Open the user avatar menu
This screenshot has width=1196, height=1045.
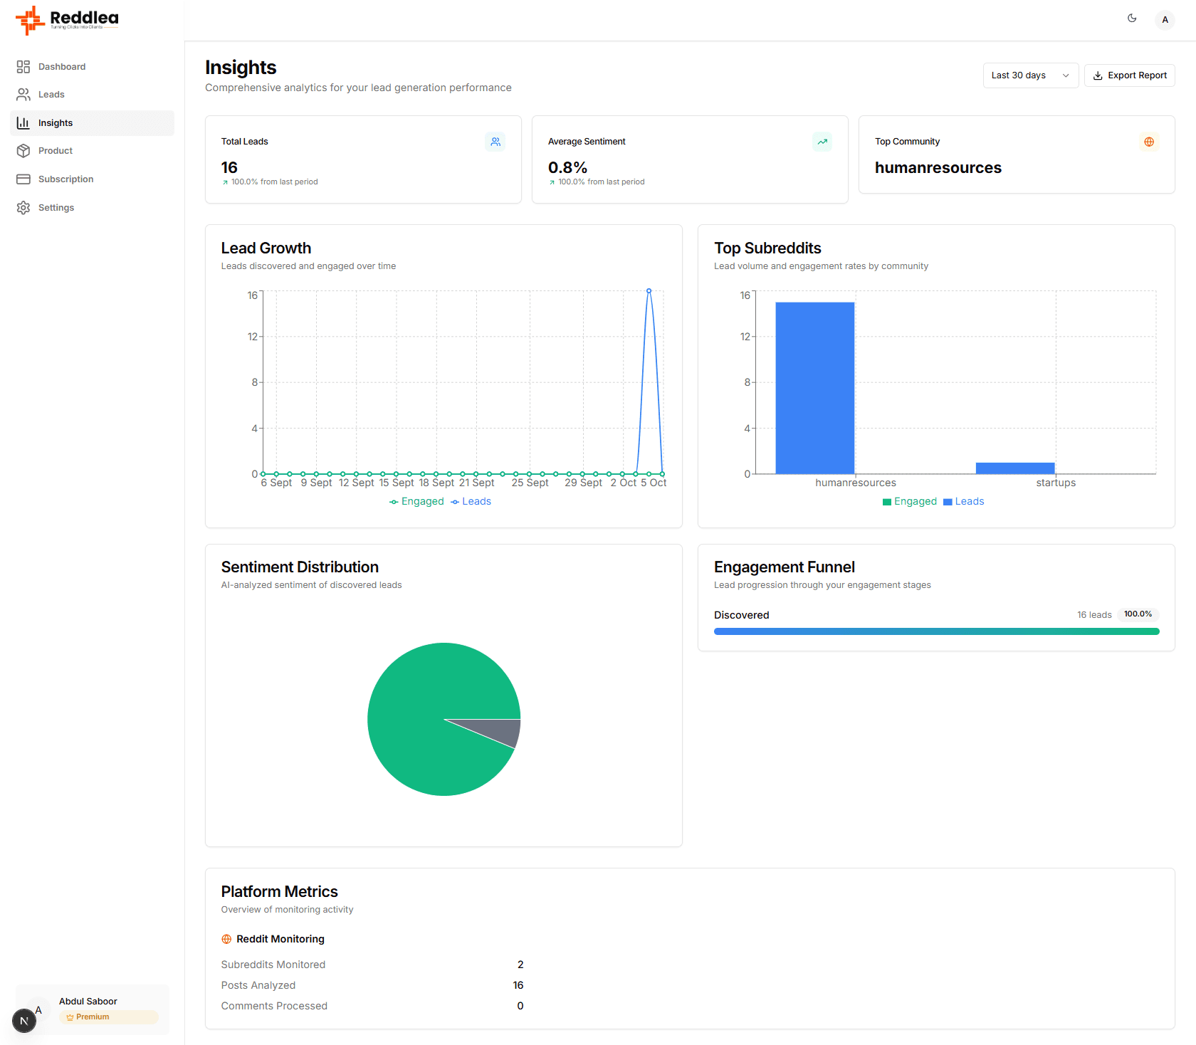[x=1165, y=20]
